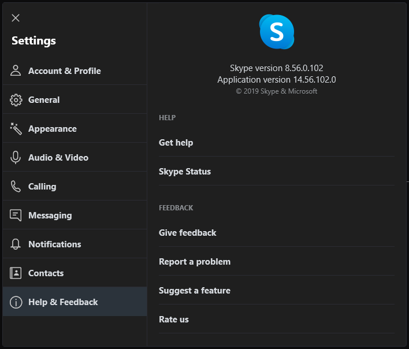This screenshot has width=409, height=349.
Task: Open the Rate us option
Action: tap(277, 320)
